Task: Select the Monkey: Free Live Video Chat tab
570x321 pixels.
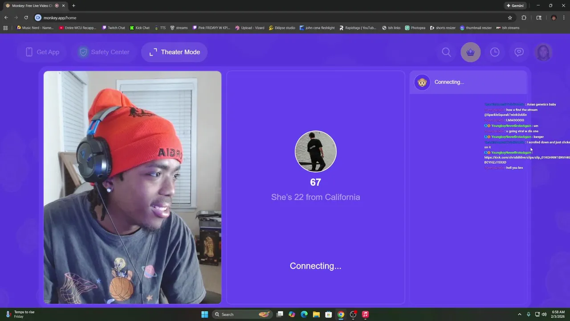Action: [x=35, y=6]
